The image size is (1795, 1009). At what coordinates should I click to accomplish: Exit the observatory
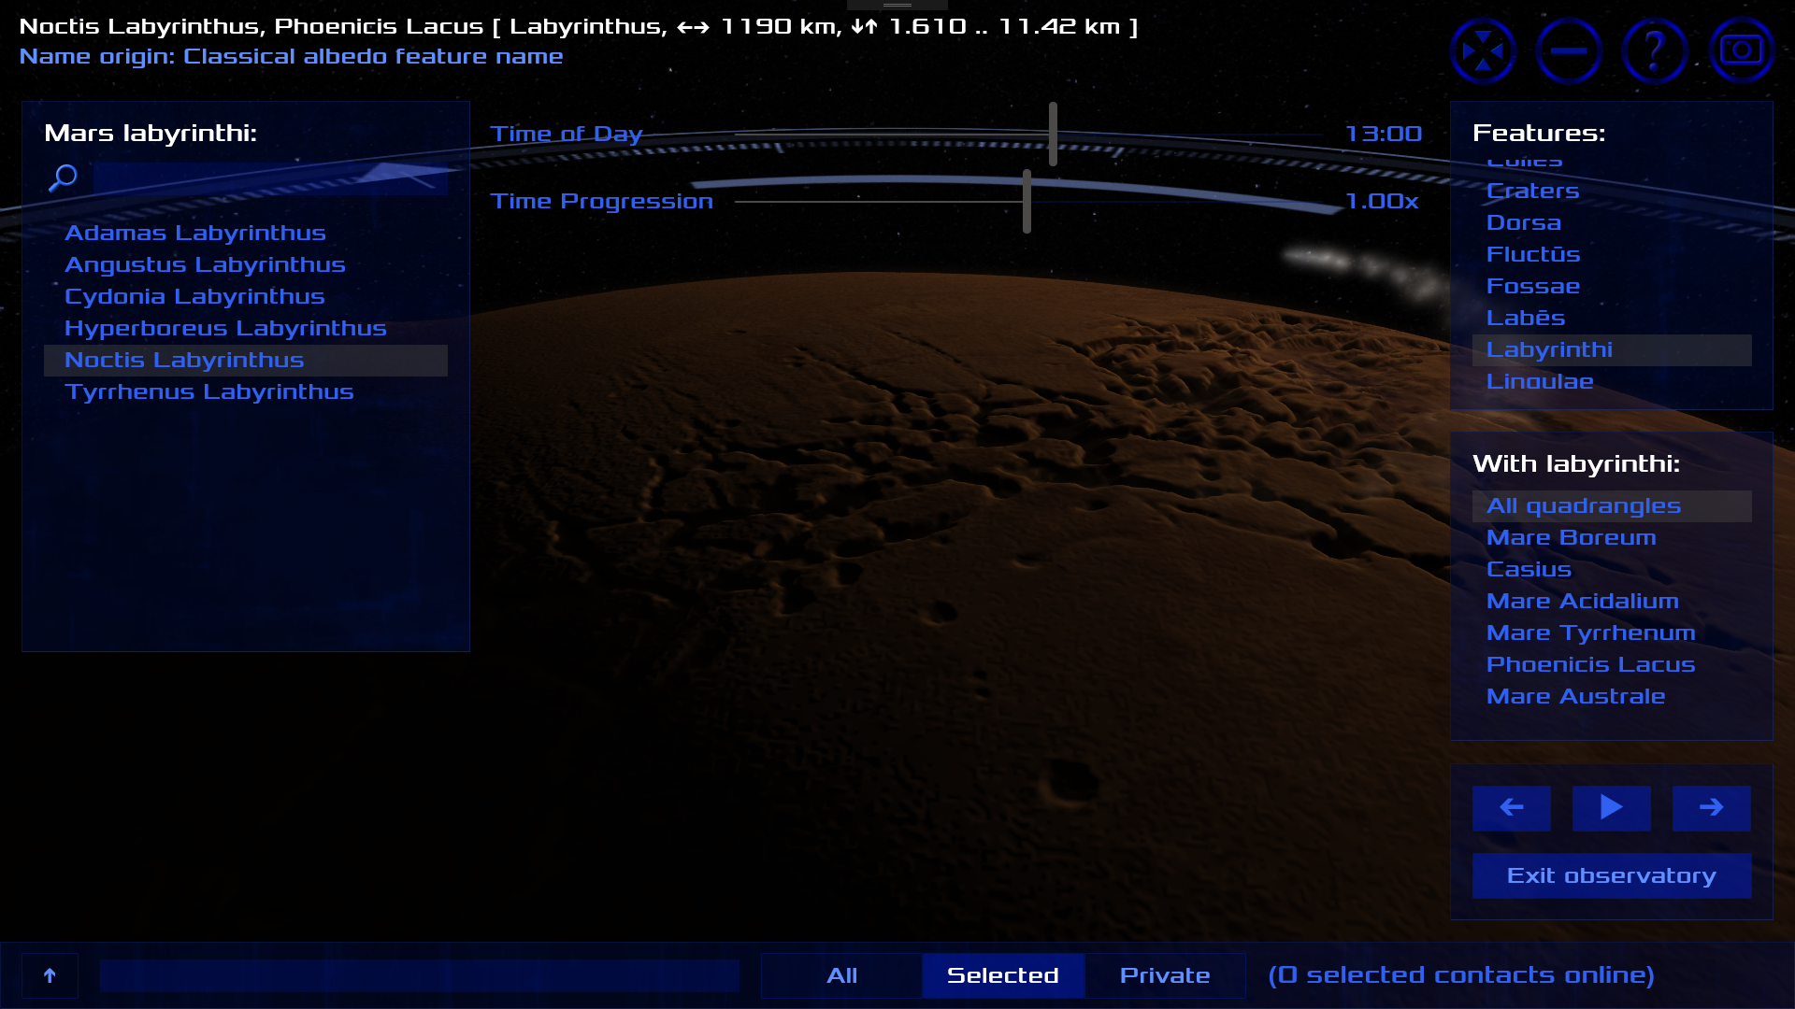click(1612, 875)
